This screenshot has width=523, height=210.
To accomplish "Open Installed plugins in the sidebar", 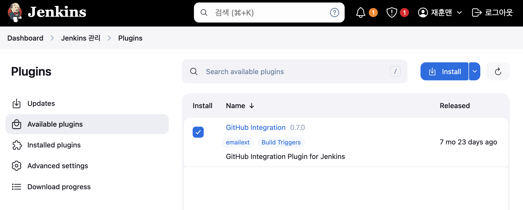I will (x=87, y=145).
